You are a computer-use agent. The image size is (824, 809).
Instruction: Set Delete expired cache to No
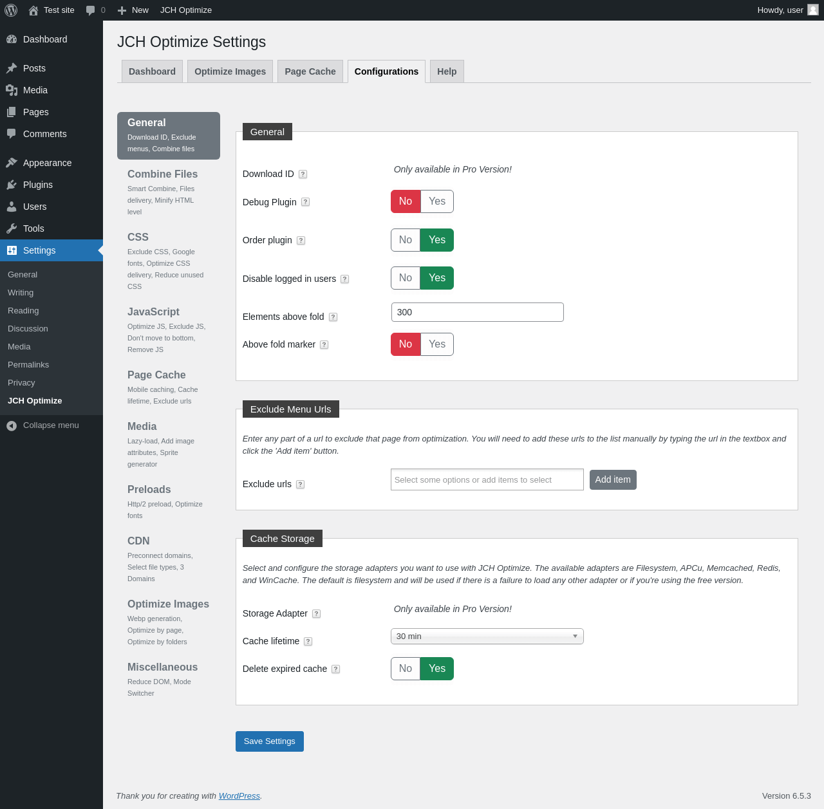[406, 669]
